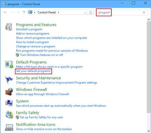Open the System computer icon
Viewport: 151px width, 133px height.
point(9,103)
